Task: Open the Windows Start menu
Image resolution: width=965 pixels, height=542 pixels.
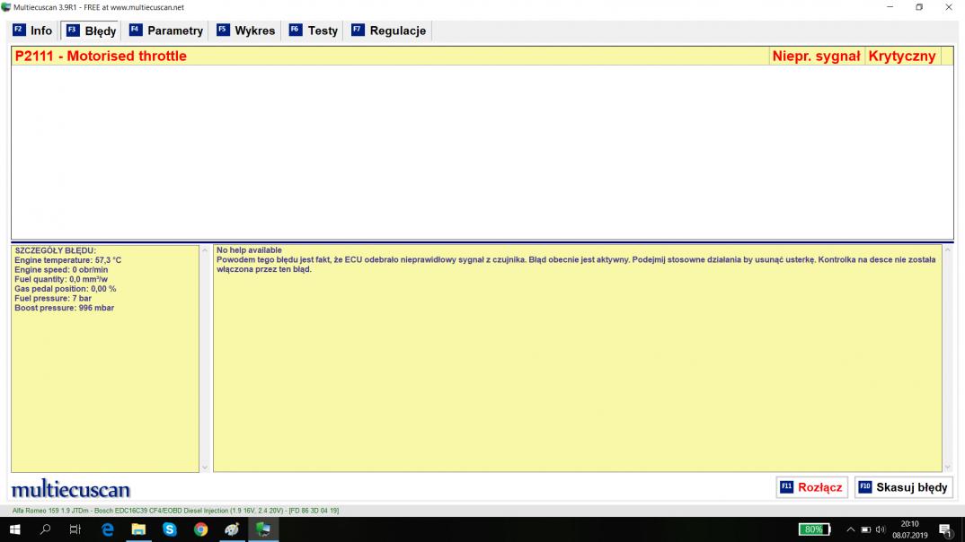Action: click(x=14, y=529)
